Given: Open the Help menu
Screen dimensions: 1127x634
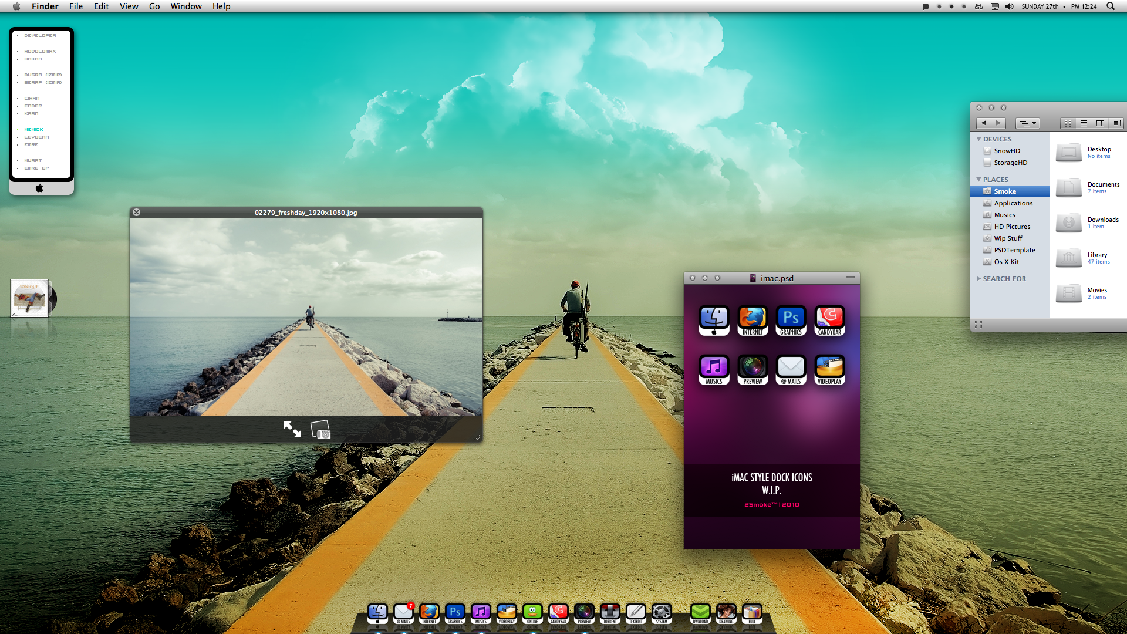Looking at the screenshot, I should click(x=221, y=6).
